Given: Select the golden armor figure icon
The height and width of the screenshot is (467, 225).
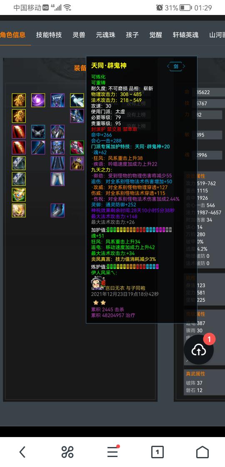Looking at the screenshot, I should click(77, 163).
